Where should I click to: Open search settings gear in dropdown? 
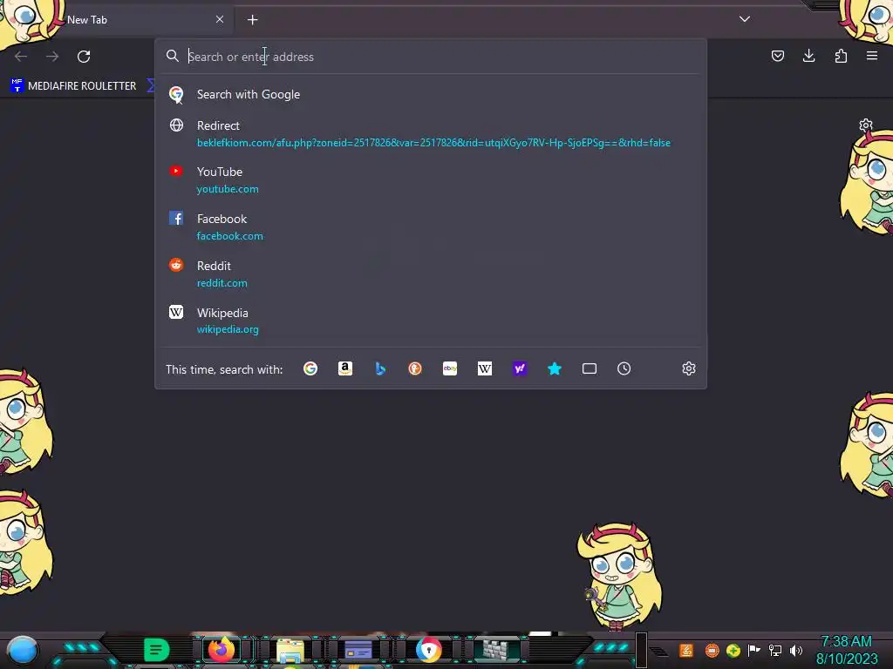pyautogui.click(x=689, y=368)
